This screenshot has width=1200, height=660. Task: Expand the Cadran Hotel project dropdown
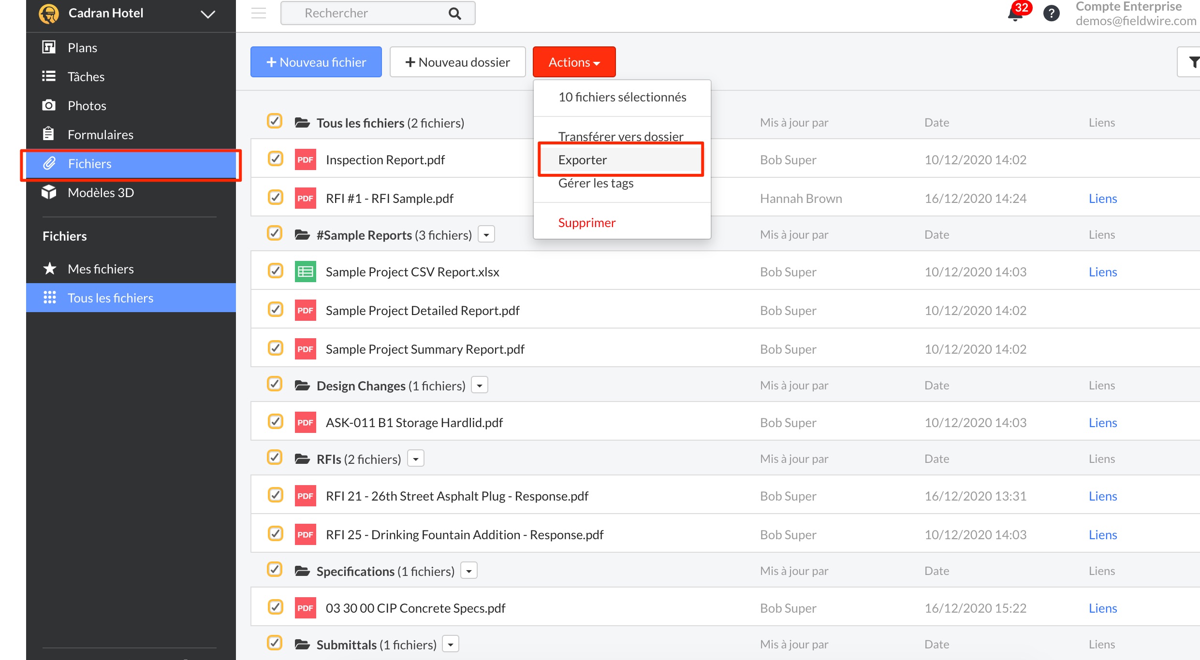208,14
